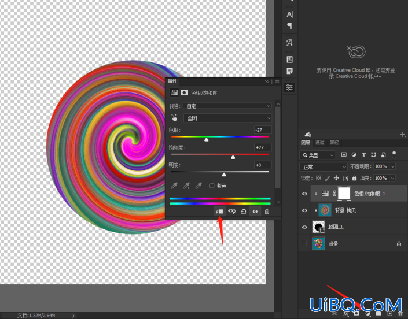408x319 pixels.
Task: Toggle the layer filter on/off switch
Action: point(394,154)
